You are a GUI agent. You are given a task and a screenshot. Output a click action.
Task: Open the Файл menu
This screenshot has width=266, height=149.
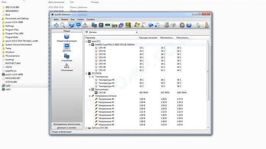tap(56, 19)
